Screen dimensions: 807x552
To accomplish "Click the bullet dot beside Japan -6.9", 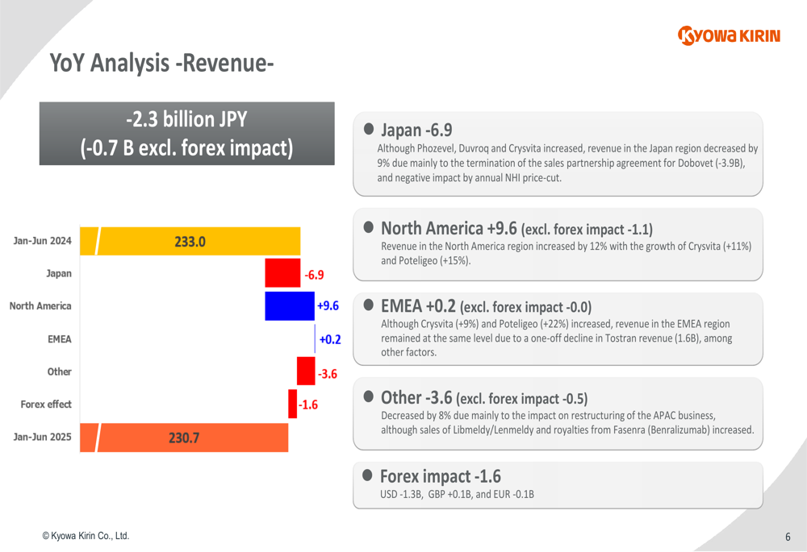I will point(369,129).
